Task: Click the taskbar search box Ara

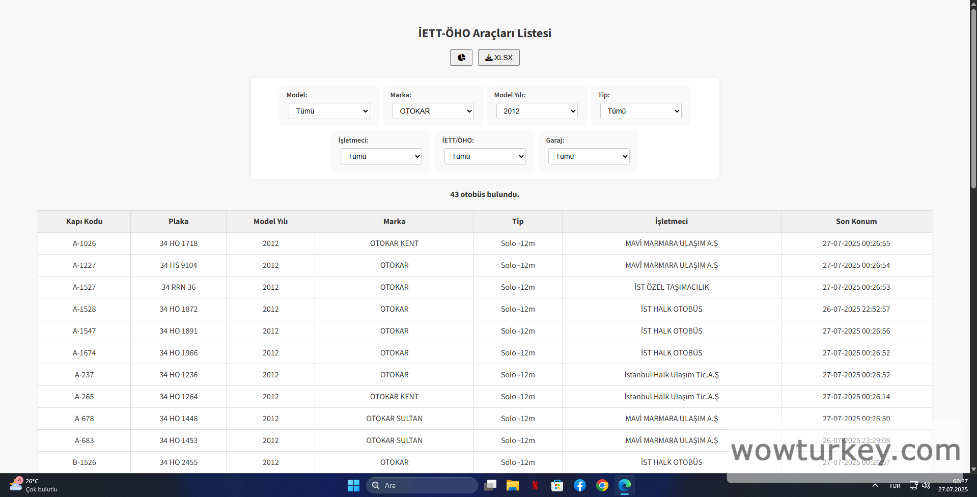Action: pyautogui.click(x=422, y=485)
